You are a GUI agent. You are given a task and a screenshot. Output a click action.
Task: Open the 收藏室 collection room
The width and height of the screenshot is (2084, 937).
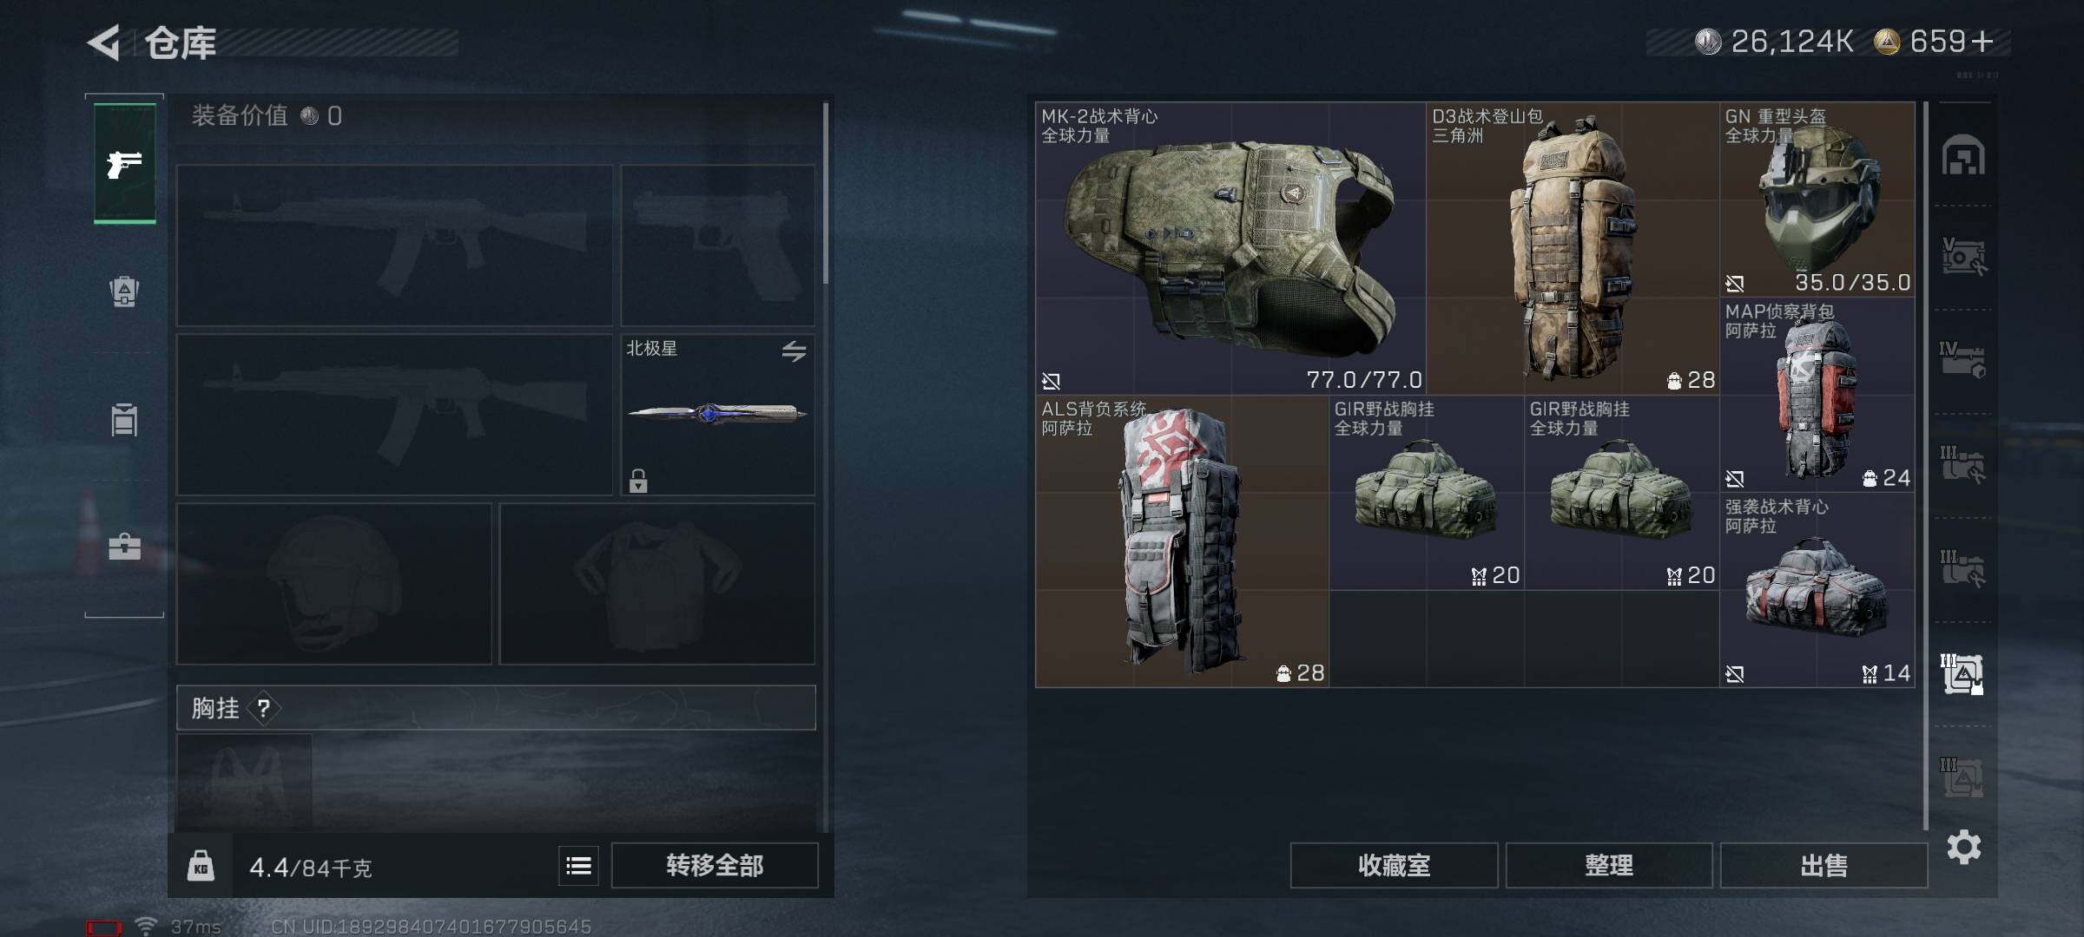tap(1394, 866)
